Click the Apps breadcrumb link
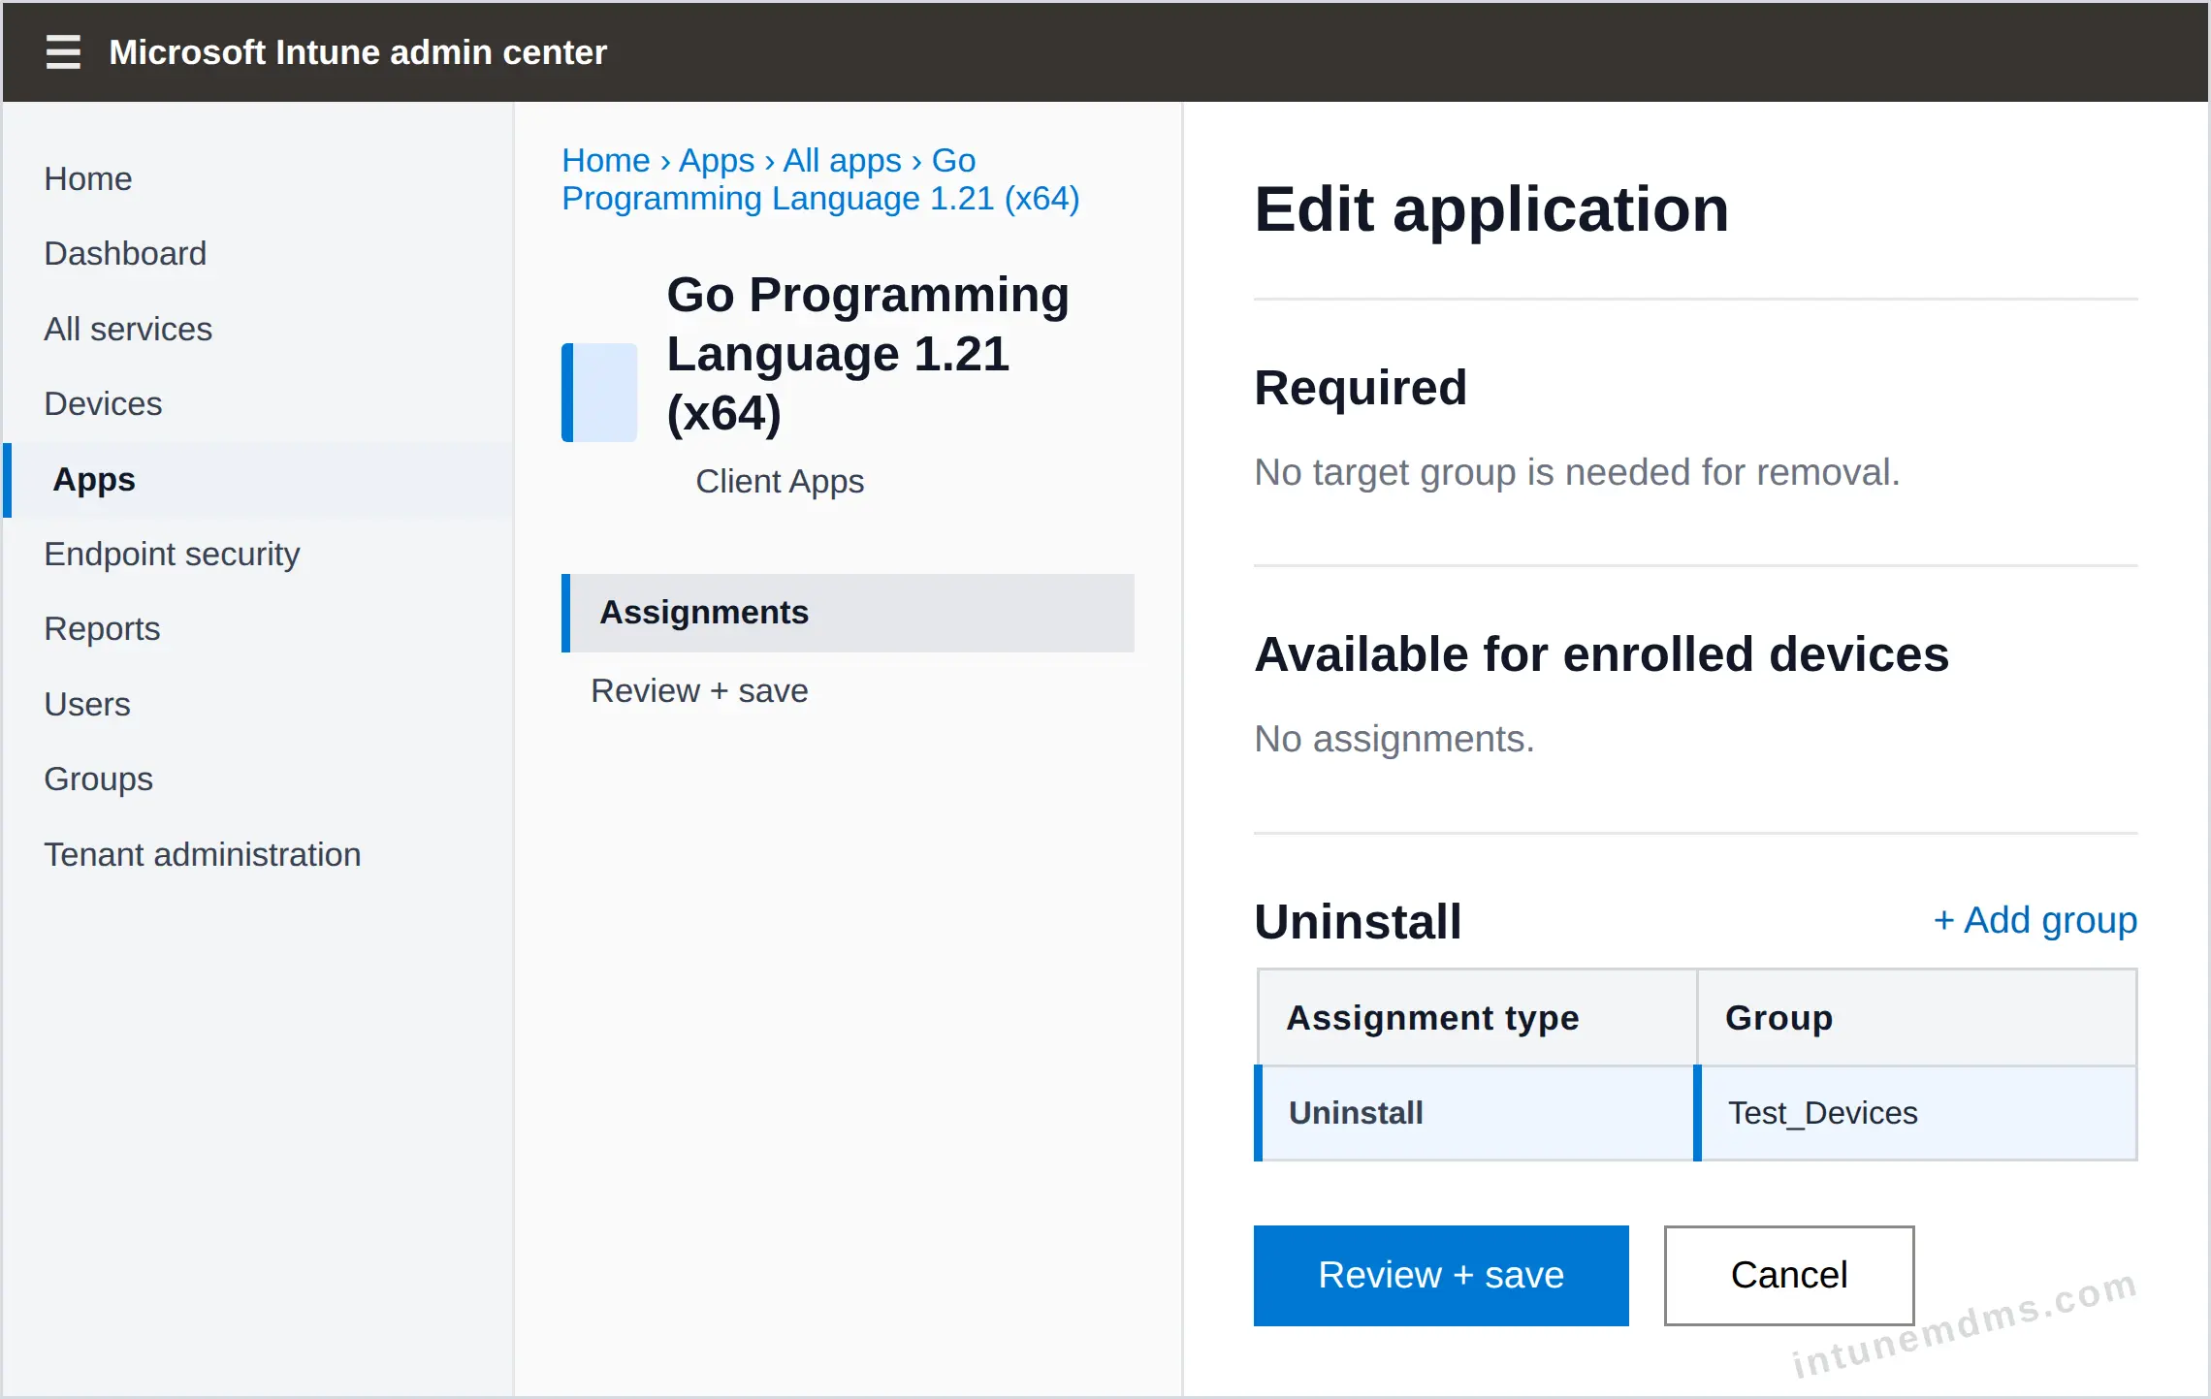The height and width of the screenshot is (1399, 2211). click(717, 160)
